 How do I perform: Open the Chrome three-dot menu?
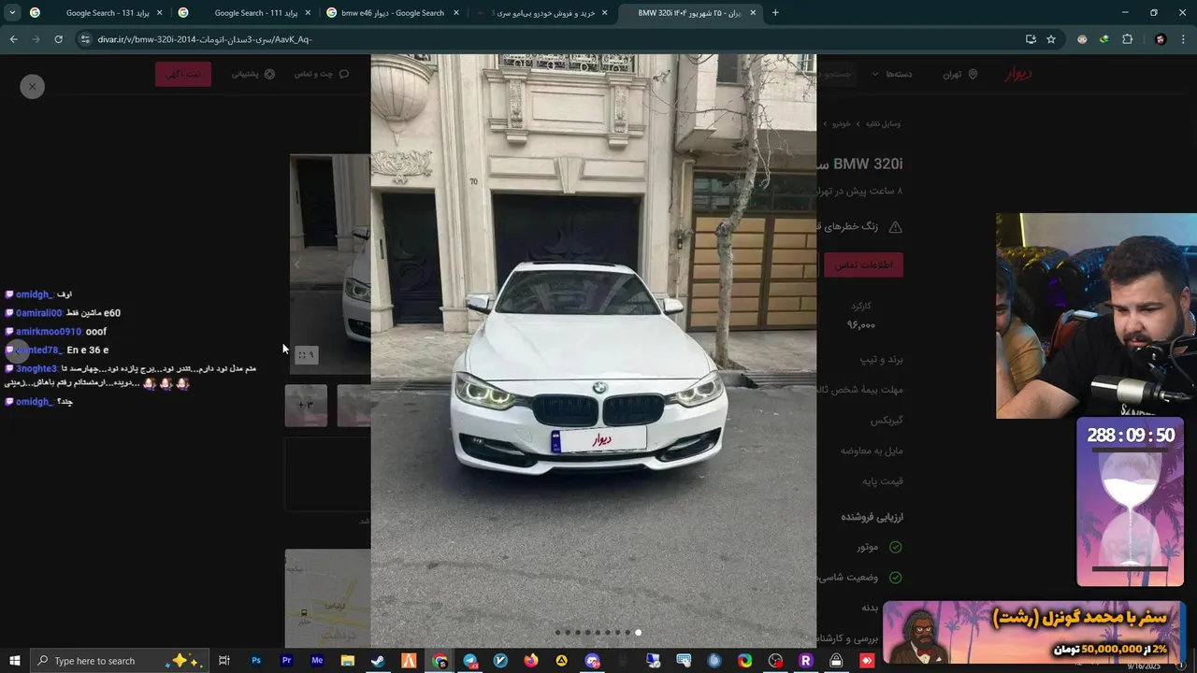click(x=1184, y=39)
